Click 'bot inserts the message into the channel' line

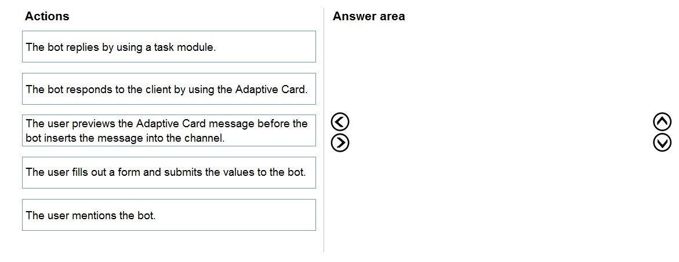tap(125, 139)
